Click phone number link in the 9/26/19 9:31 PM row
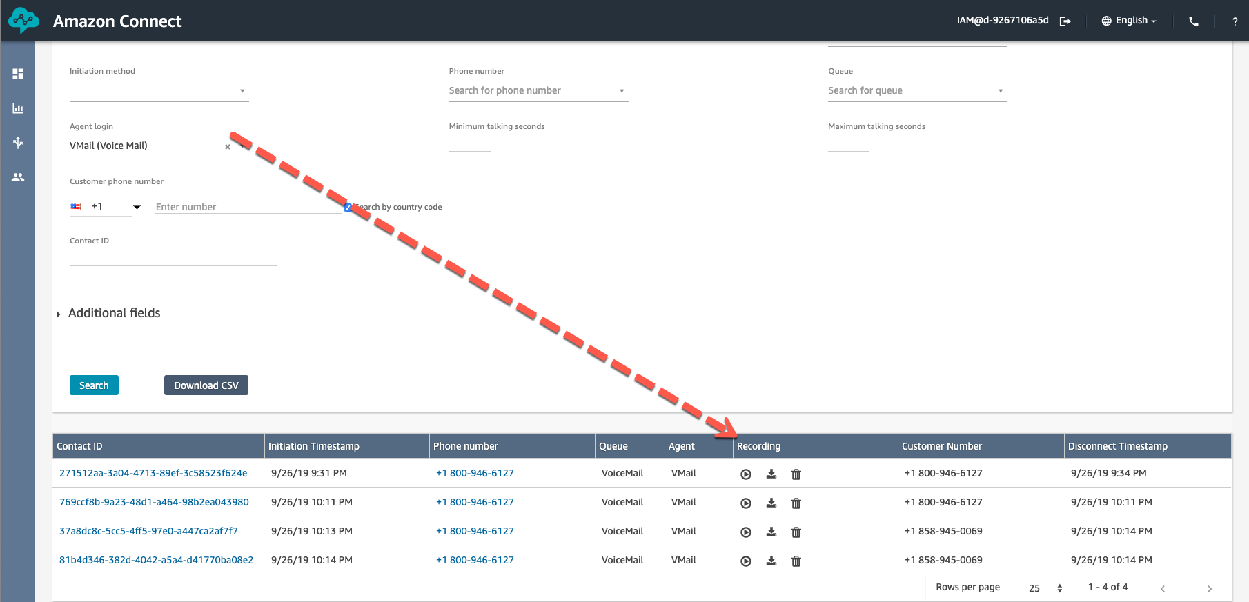 coord(475,473)
